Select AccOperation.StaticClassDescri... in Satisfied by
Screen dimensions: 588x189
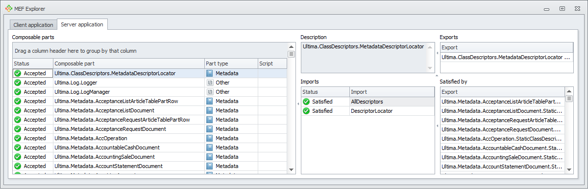502,139
